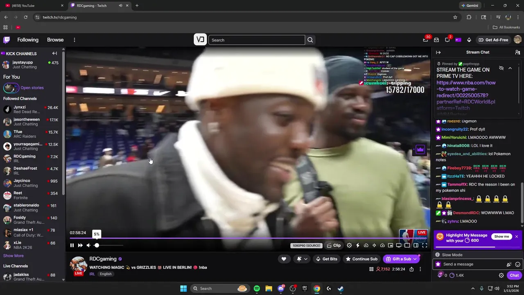Dismiss Highlight My Message banner
Image resolution: width=524 pixels, height=295 pixels.
tap(517, 236)
